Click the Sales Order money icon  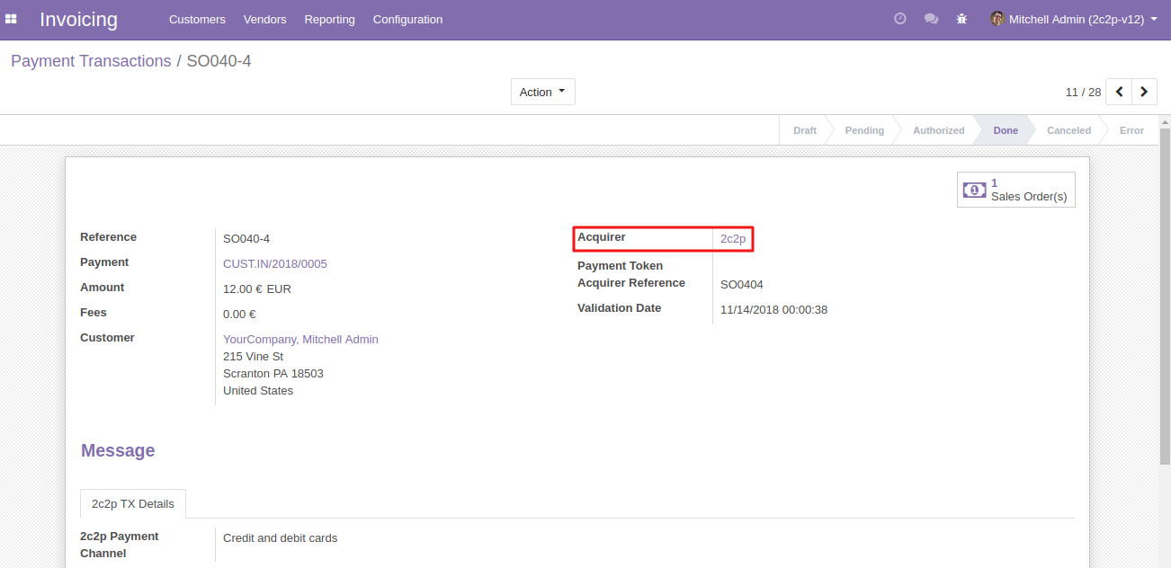(974, 190)
